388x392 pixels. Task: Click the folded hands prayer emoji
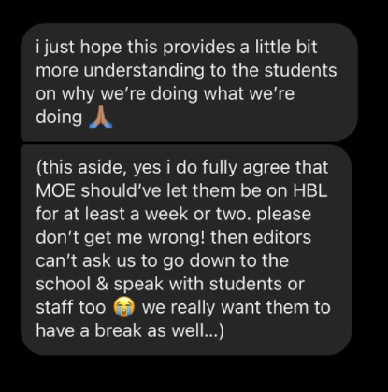[100, 118]
